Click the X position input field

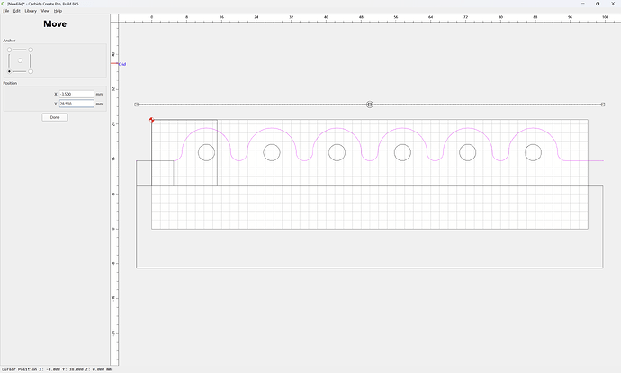(x=76, y=94)
